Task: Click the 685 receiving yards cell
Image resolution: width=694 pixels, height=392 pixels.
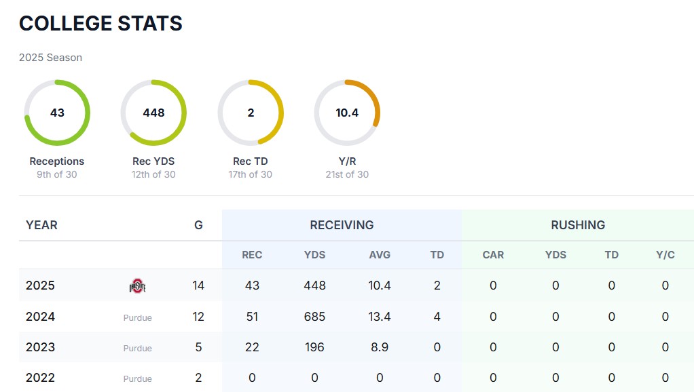Action: (x=314, y=317)
